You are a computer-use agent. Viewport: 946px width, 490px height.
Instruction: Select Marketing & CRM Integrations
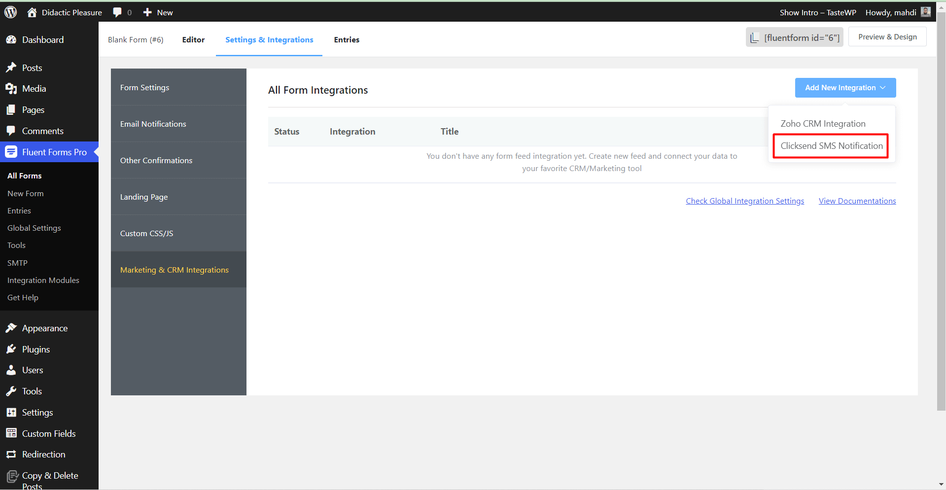178,270
